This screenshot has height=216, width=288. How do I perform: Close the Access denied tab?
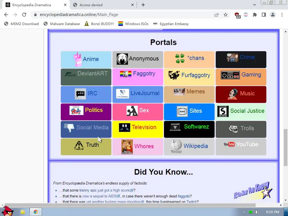point(132,5)
